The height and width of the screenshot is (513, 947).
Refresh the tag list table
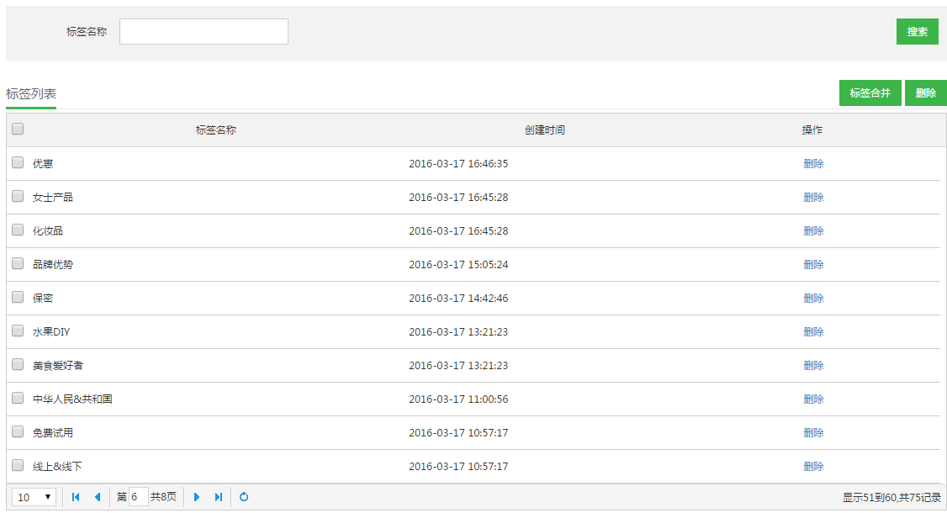(x=244, y=497)
